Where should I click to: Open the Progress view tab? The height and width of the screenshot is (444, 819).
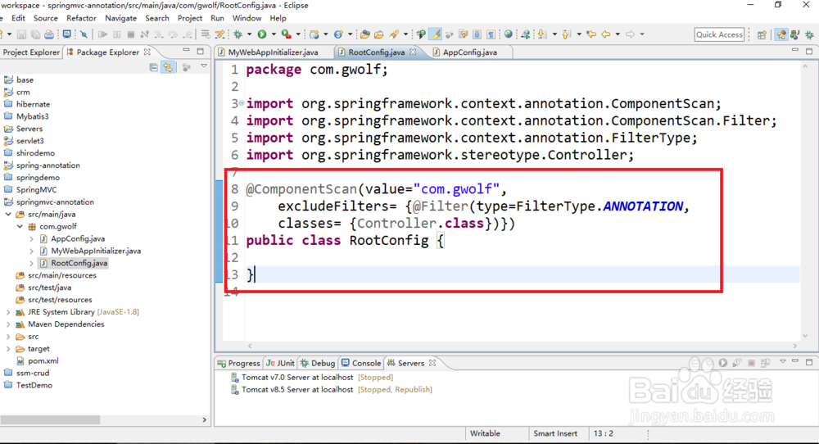coord(238,363)
